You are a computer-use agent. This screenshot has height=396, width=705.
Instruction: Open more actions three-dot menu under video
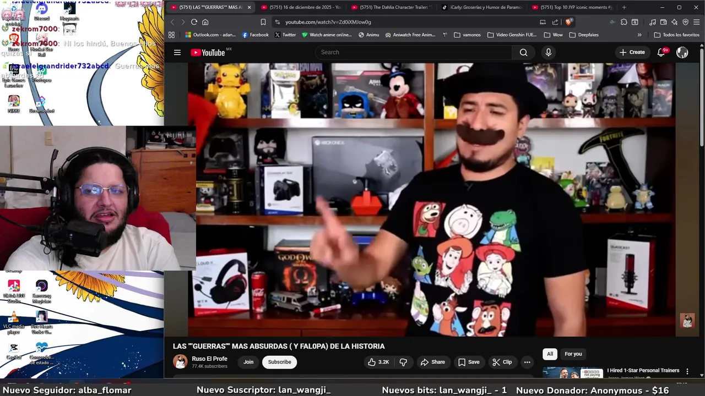point(527,362)
